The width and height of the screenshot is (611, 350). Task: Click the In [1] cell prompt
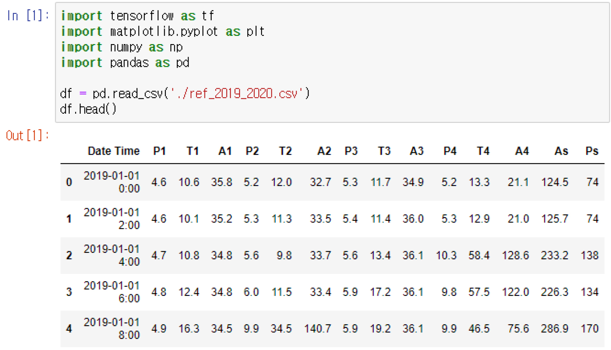(x=28, y=16)
